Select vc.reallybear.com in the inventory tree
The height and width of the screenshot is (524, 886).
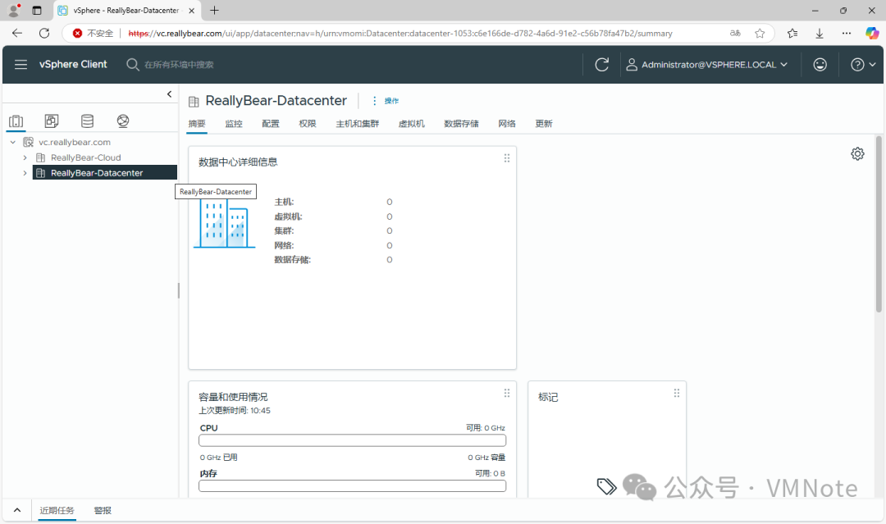point(75,143)
